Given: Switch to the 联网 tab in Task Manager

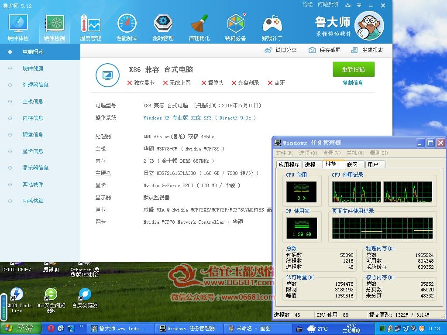Looking at the screenshot, I should point(354,164).
